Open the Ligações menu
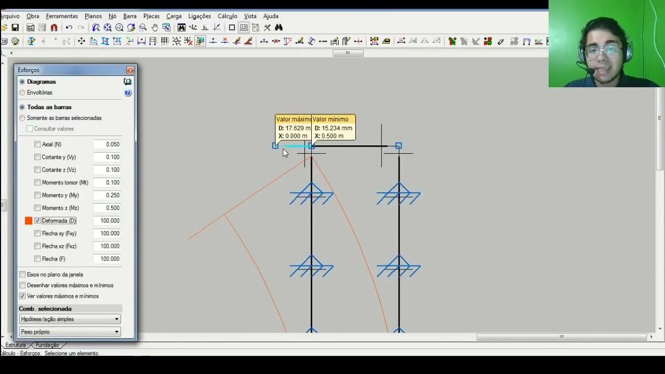Screen dimensions: 665x374 click(x=199, y=16)
